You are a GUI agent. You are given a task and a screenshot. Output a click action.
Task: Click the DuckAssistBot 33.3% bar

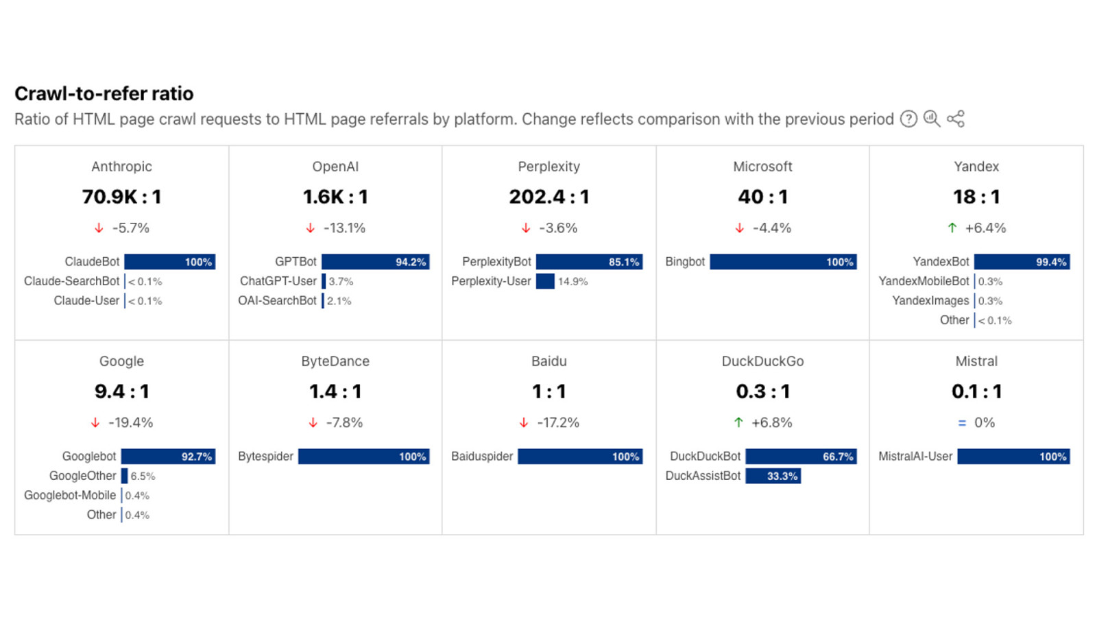(773, 476)
